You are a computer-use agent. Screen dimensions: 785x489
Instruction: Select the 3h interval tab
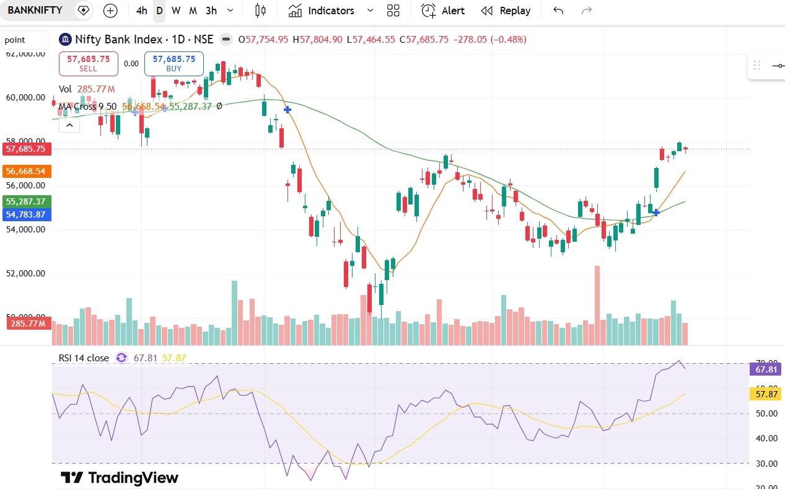click(211, 11)
